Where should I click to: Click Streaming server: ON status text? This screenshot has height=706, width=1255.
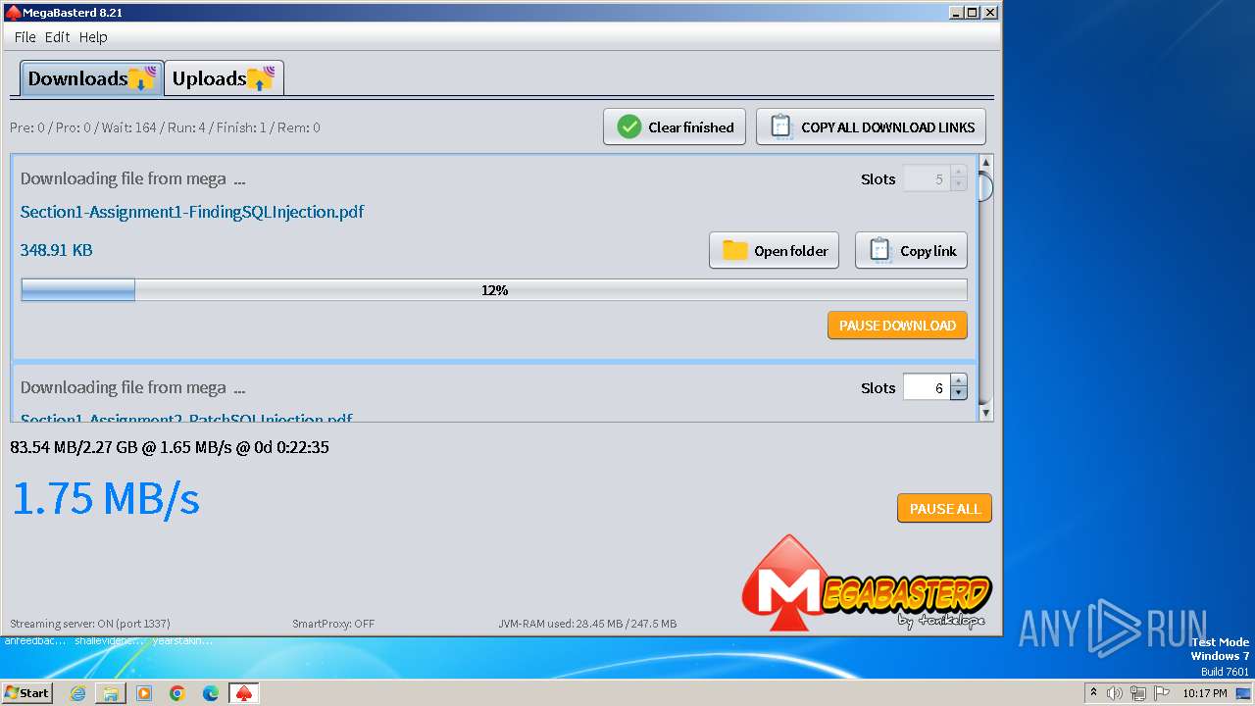coord(90,624)
